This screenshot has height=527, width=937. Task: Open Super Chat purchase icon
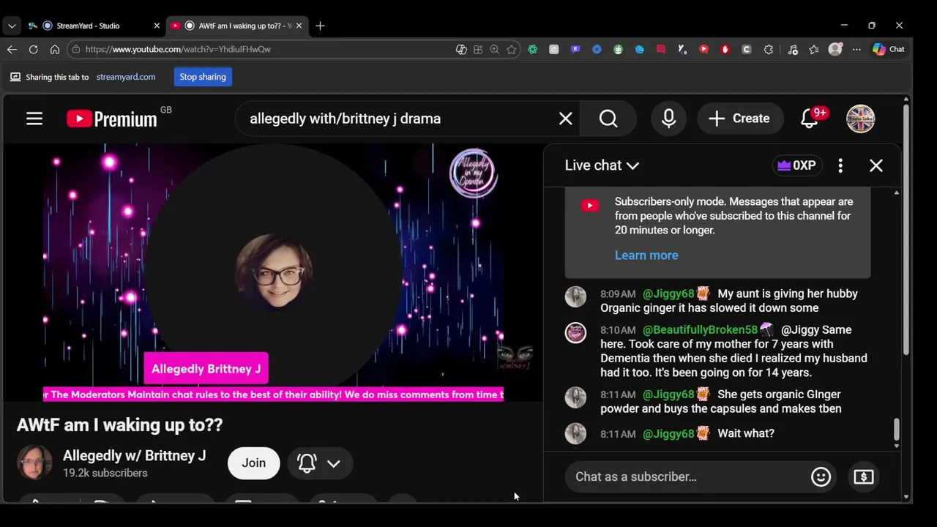(x=863, y=476)
